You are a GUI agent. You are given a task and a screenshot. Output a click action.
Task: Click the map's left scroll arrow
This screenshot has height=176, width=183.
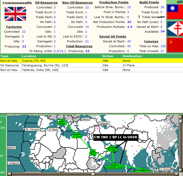tap(9, 174)
